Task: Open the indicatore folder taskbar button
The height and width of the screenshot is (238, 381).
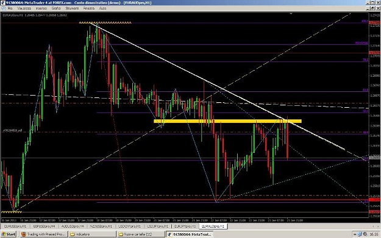Action: pyautogui.click(x=92, y=234)
